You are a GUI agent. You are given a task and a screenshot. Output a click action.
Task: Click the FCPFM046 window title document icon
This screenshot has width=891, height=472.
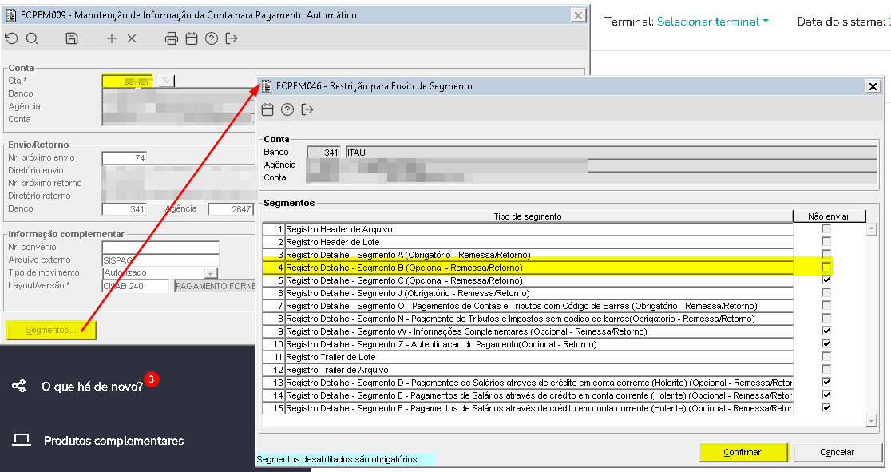pyautogui.click(x=267, y=86)
